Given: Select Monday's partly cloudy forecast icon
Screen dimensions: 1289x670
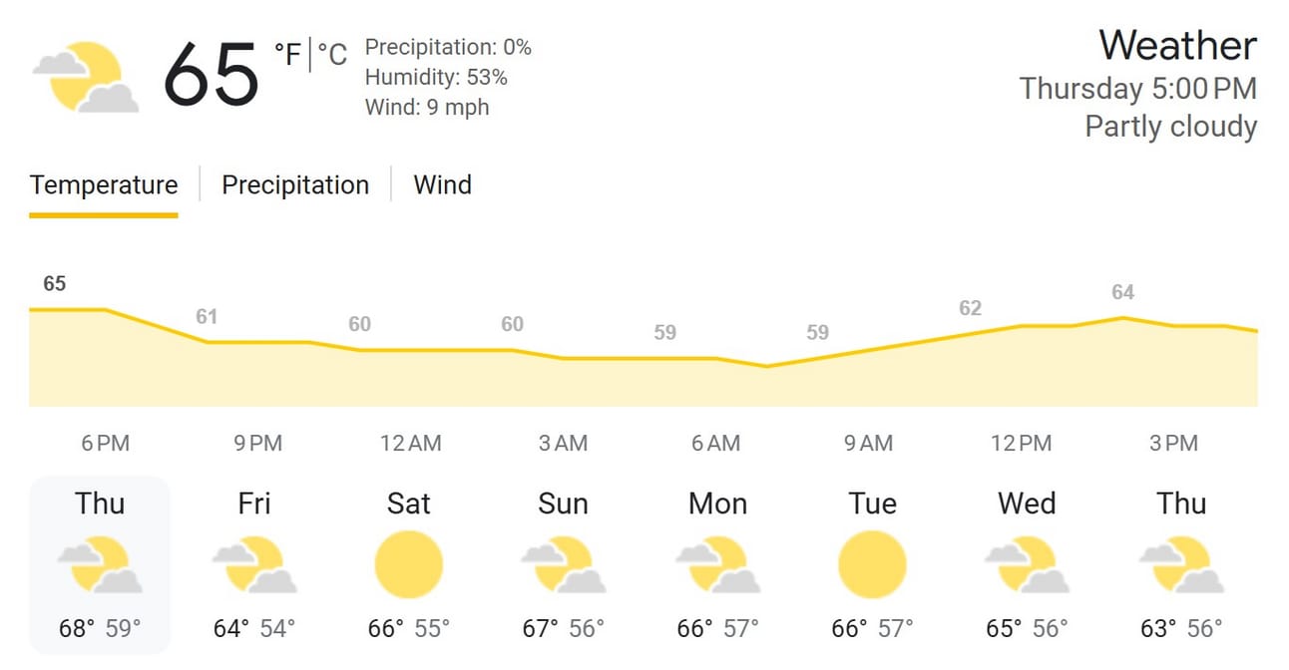Looking at the screenshot, I should [x=718, y=565].
